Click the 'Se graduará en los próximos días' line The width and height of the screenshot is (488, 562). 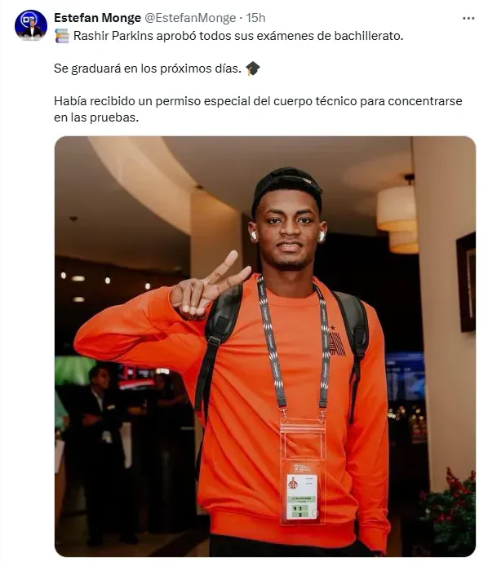(148, 69)
